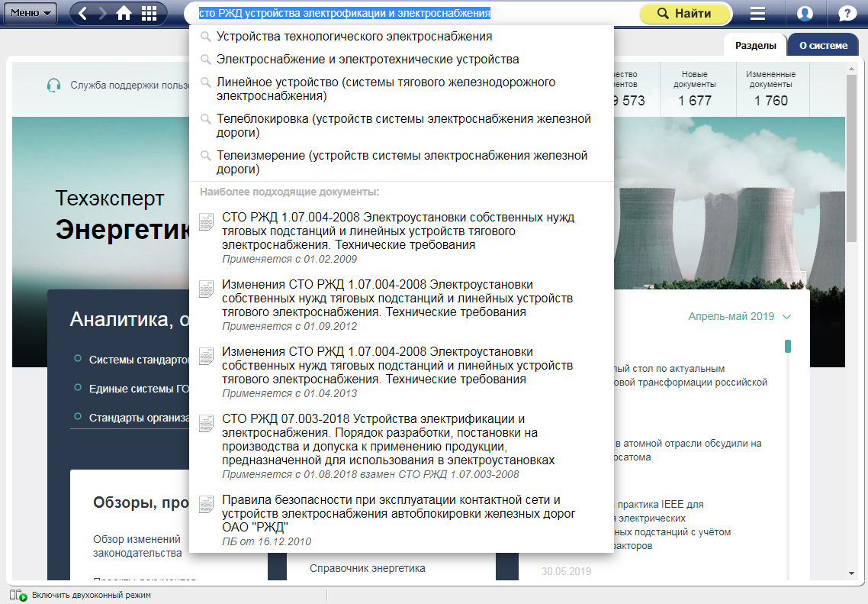The image size is (868, 604).
Task: Switch to the О системе tab
Action: click(823, 45)
